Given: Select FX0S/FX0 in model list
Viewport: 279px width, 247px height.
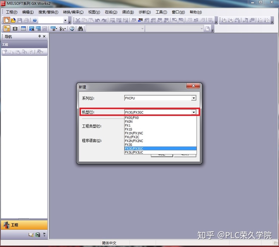Looking at the screenshot, I should coord(160,118).
